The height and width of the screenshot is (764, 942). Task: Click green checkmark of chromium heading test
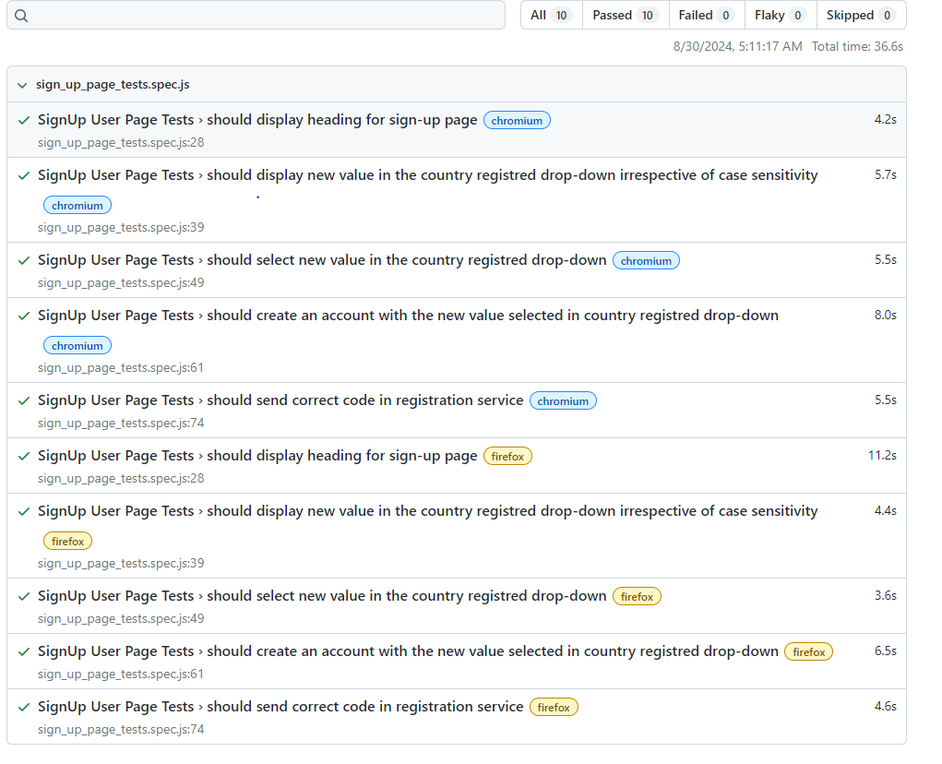(24, 120)
